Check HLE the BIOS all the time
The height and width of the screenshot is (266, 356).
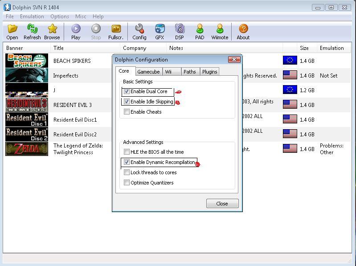(127, 152)
